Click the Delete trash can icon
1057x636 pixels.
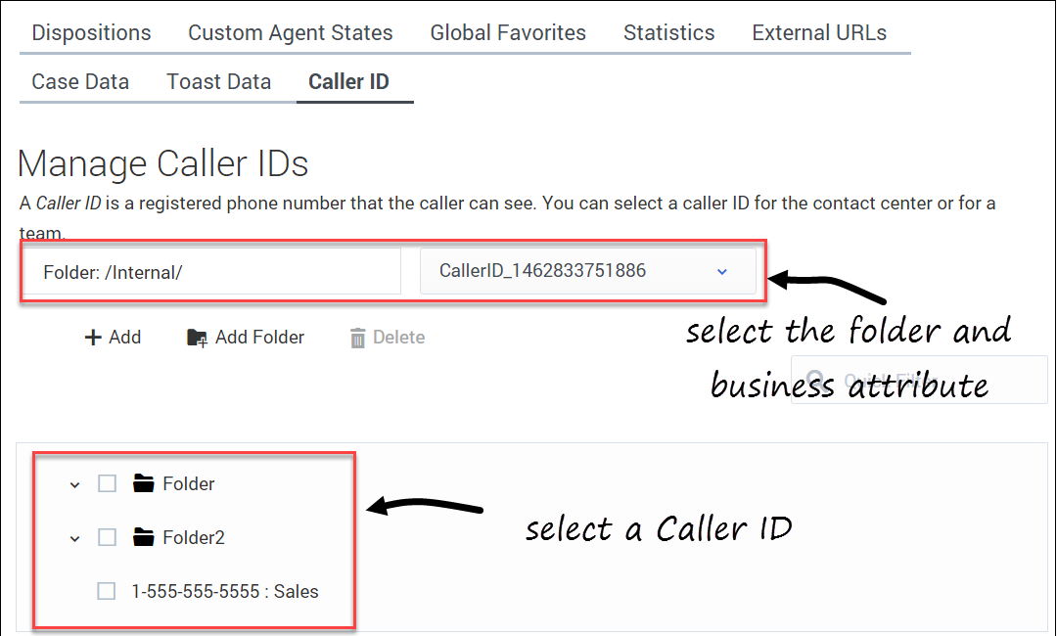tap(358, 338)
